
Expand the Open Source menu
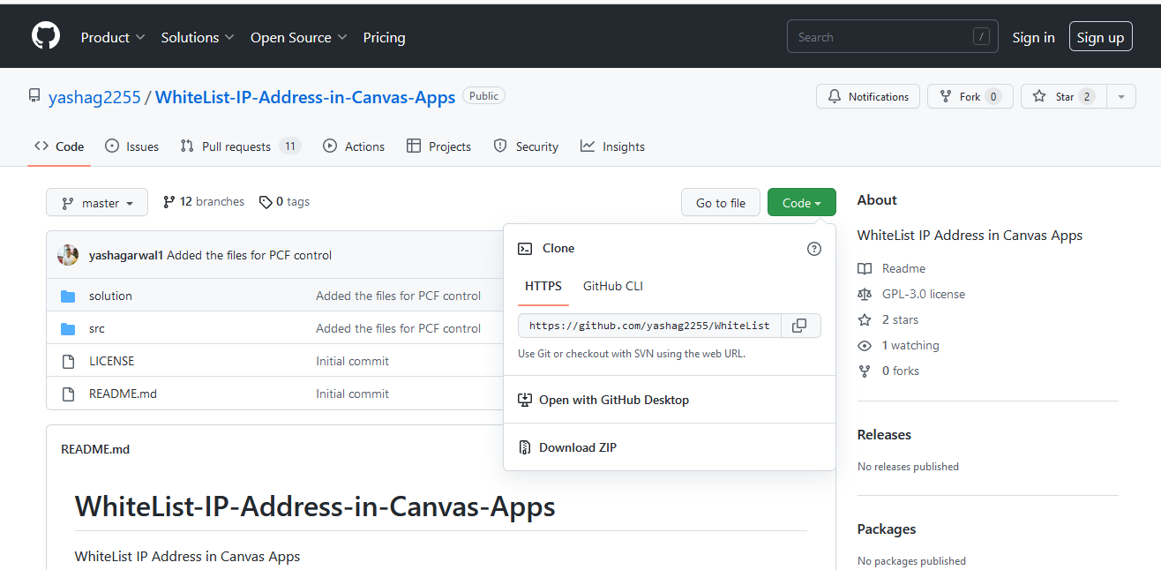point(299,37)
